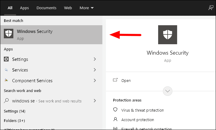
Task: Click the Settings gear icon in Apps list
Action: click(x=6, y=59)
